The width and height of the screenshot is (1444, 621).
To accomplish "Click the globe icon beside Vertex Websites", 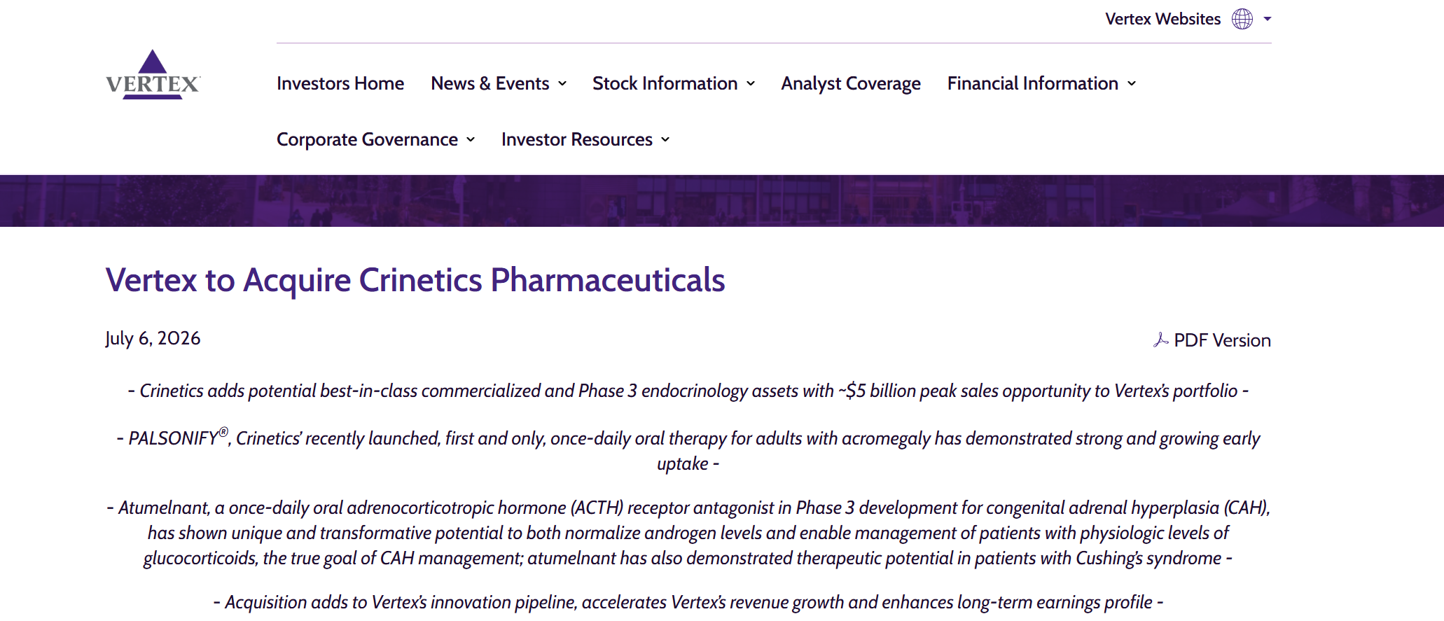I will pyautogui.click(x=1242, y=19).
